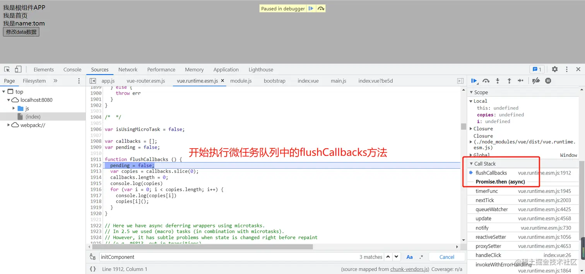The height and width of the screenshot is (274, 585).
Task: Resume script execution in debugger toolbar
Action: tap(474, 81)
